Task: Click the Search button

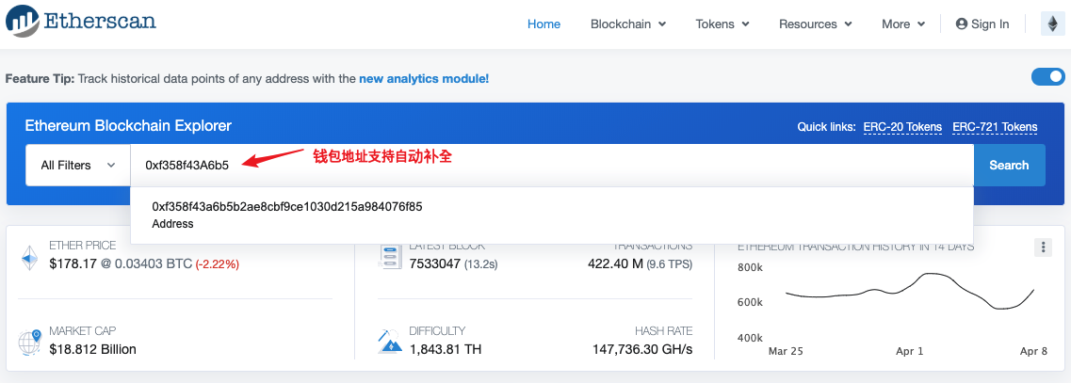Action: [1009, 166]
